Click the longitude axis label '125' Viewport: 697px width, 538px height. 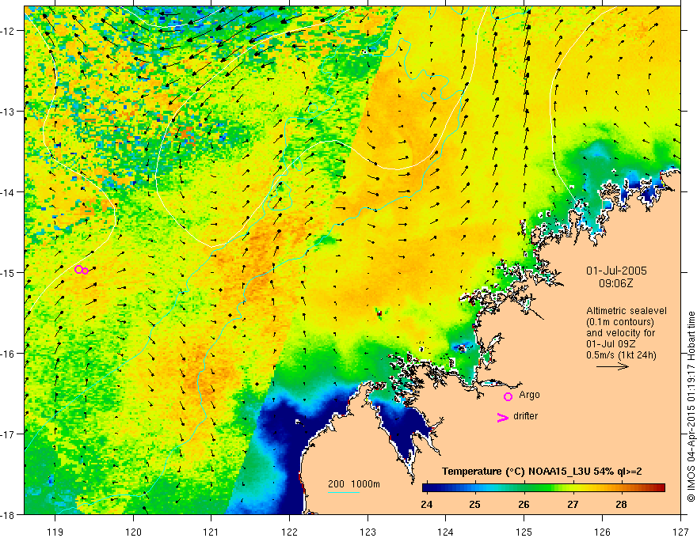coord(524,532)
